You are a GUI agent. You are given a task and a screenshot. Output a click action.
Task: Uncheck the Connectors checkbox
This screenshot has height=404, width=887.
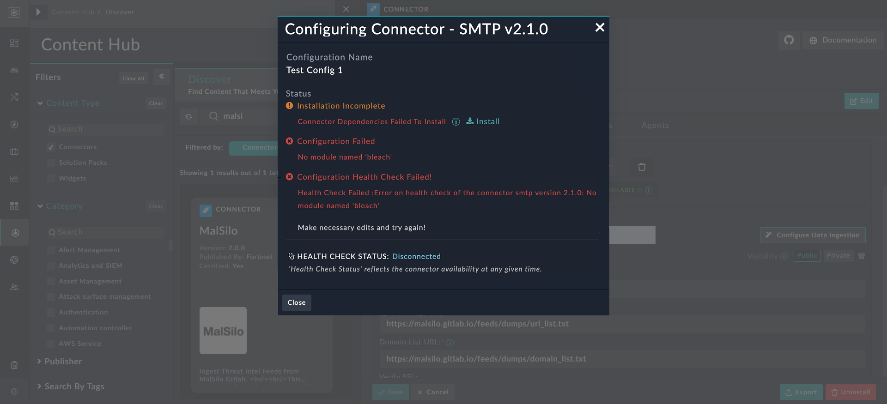pos(51,147)
